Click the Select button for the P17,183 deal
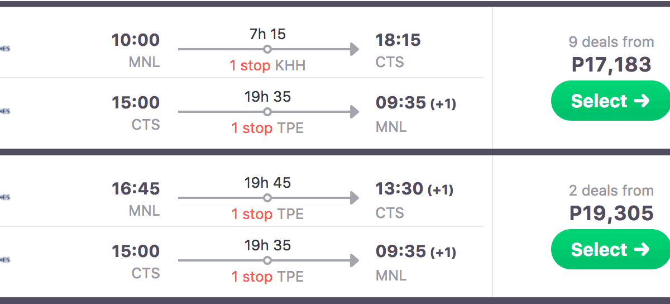This screenshot has width=670, height=304. coord(610,101)
